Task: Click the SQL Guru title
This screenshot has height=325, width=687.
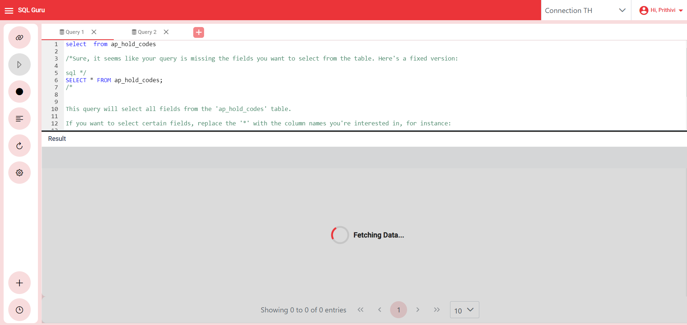Action: pos(31,10)
